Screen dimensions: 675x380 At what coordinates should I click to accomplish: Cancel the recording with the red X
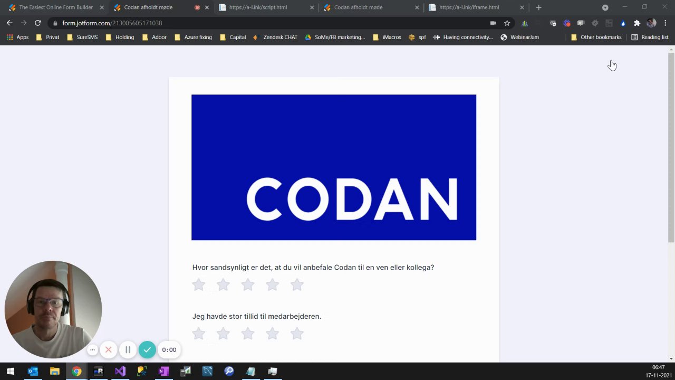[108, 349]
